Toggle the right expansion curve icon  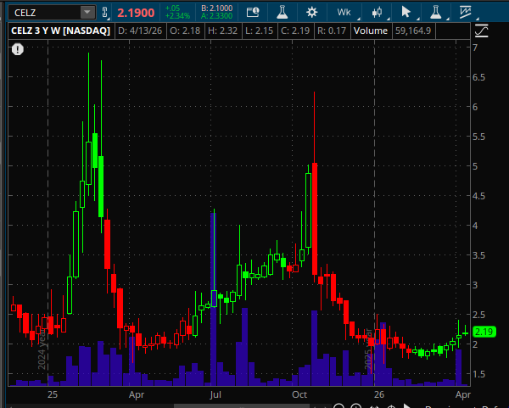tap(481, 31)
